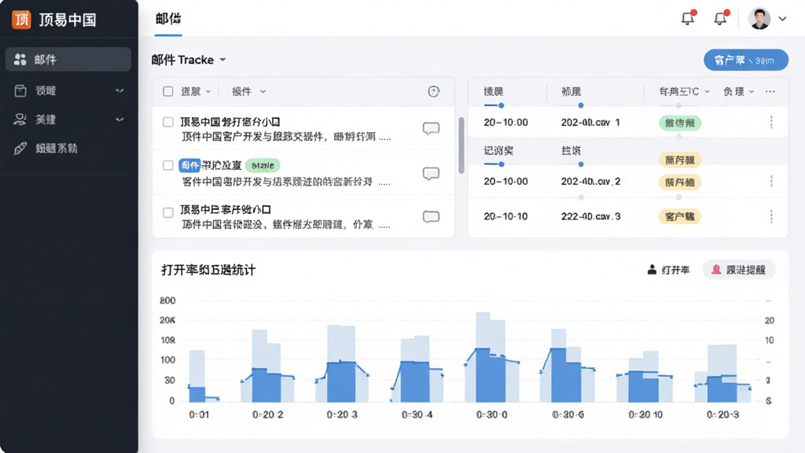This screenshot has height=453, width=805.
Task: Tick the select-all checkbox in the email list header
Action: point(168,91)
